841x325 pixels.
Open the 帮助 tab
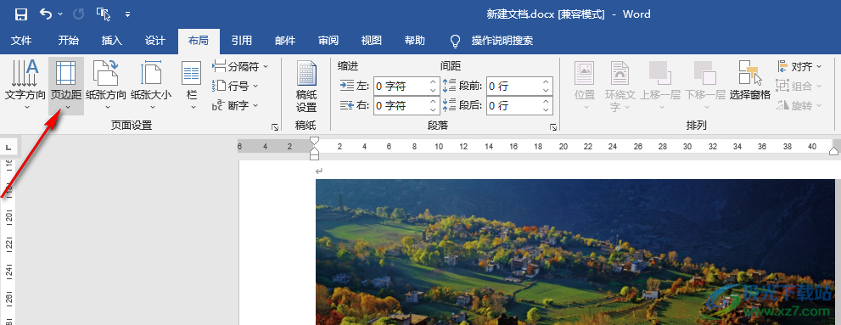(415, 41)
